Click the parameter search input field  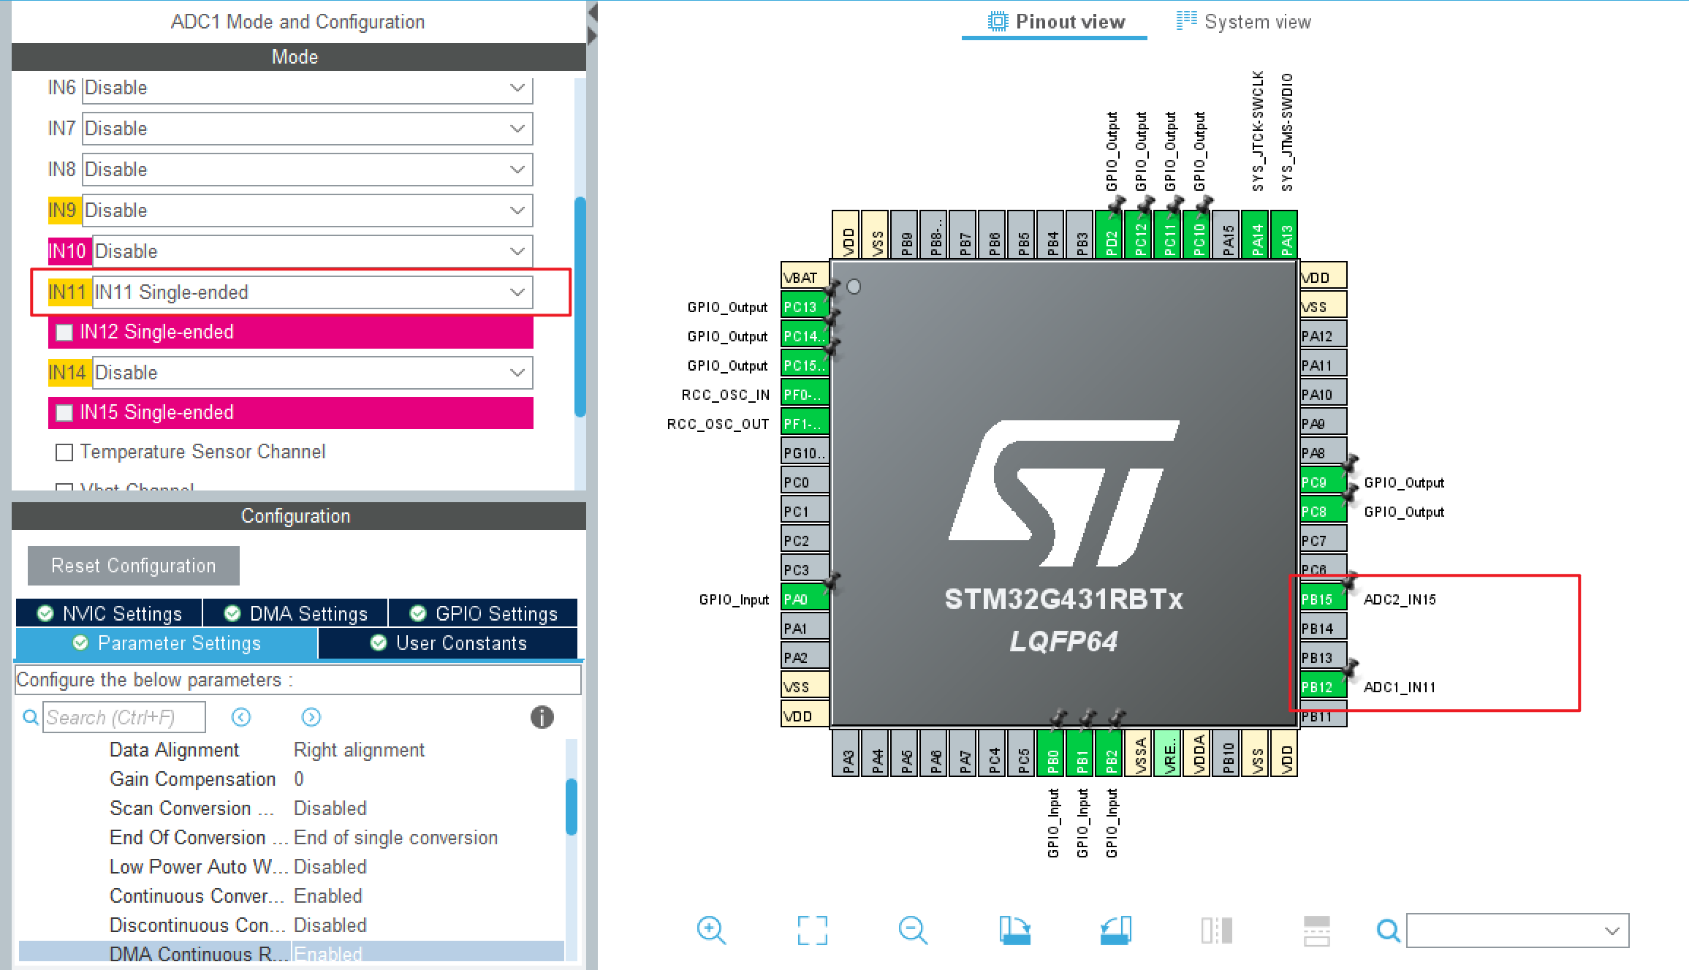124,717
